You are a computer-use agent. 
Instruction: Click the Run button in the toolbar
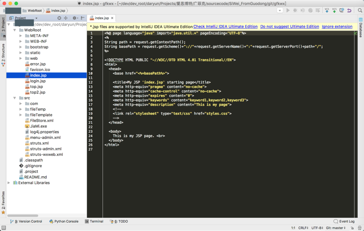(x=288, y=10)
